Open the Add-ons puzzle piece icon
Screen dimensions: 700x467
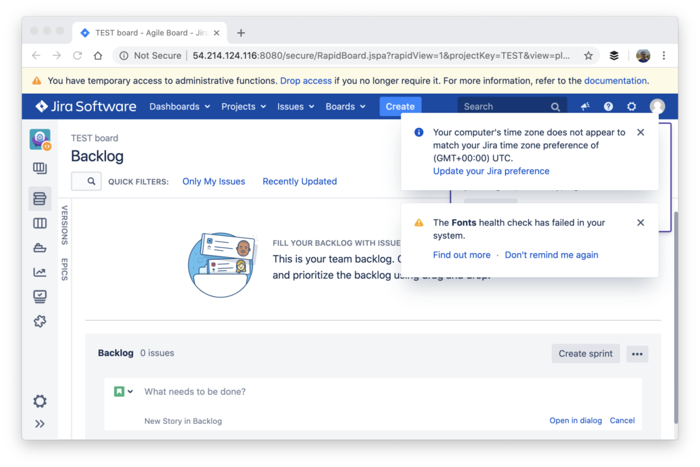coord(40,321)
